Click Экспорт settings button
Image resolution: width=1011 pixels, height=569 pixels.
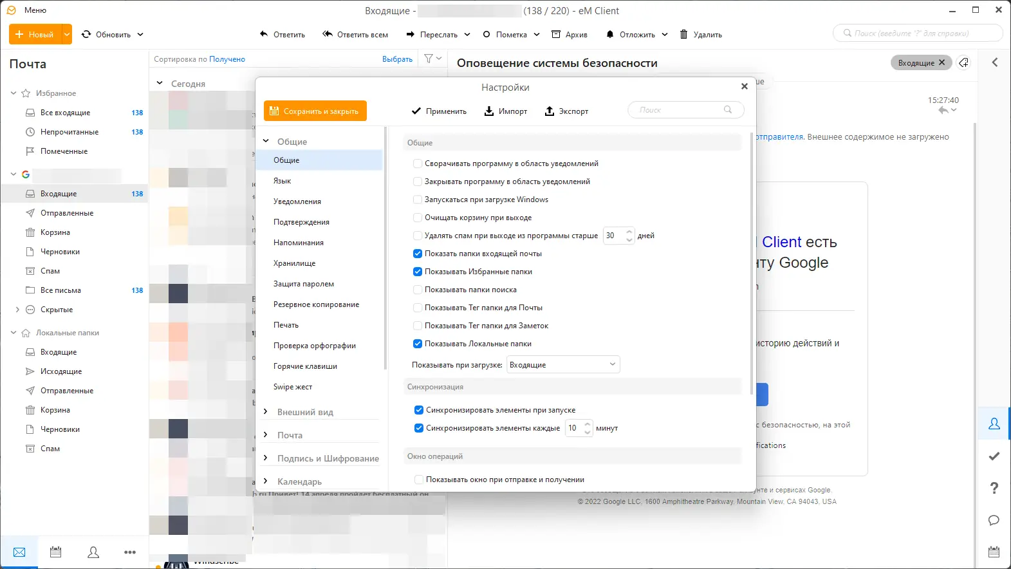[x=567, y=111]
